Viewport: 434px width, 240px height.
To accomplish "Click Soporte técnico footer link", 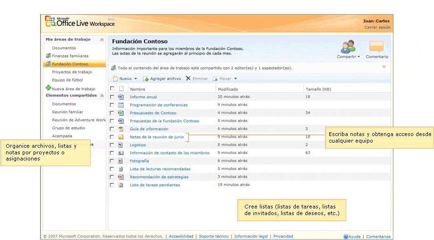I will 214,236.
